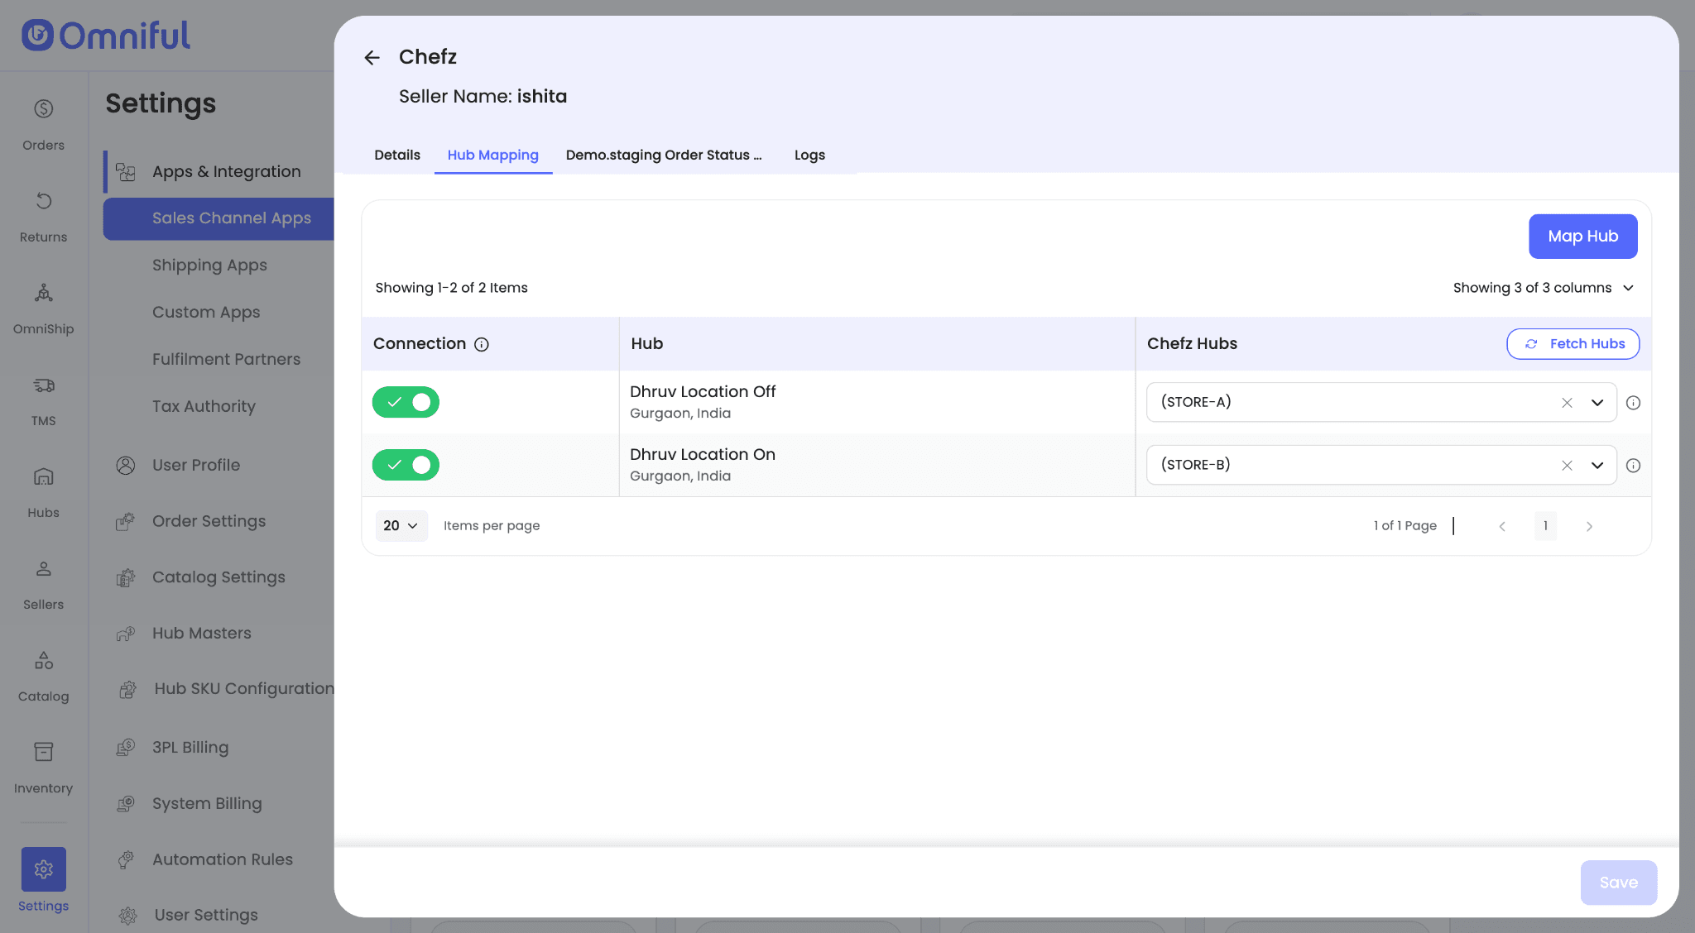Open the TMS truck icon
1695x933 pixels.
coord(43,385)
